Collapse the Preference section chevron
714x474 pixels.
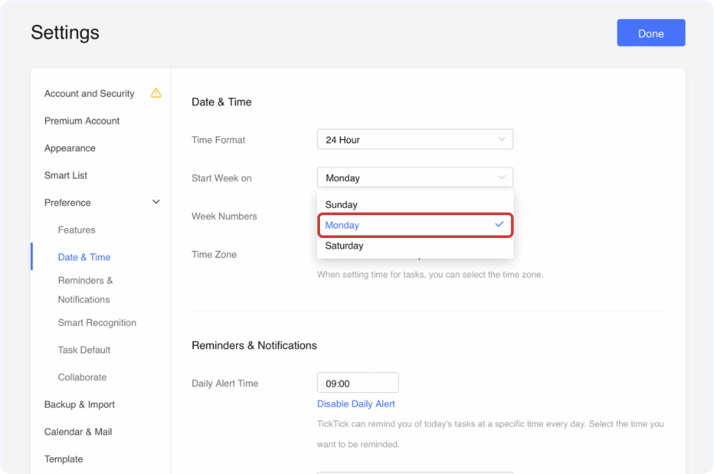[x=156, y=202]
